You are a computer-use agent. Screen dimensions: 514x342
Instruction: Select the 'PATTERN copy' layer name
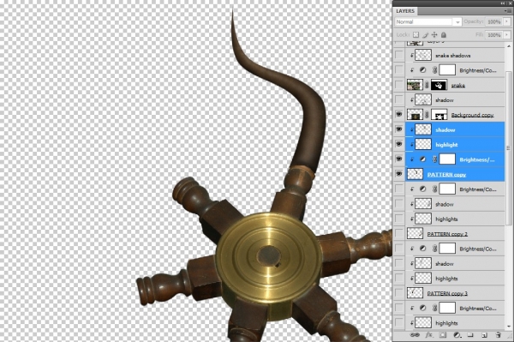coord(446,175)
